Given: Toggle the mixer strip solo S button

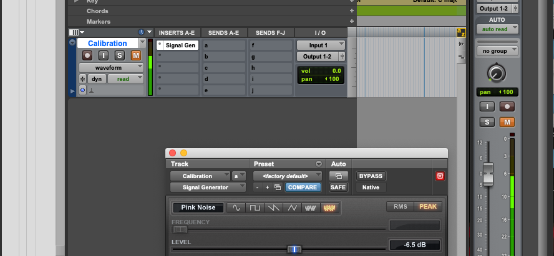Looking at the screenshot, I should click(x=487, y=122).
